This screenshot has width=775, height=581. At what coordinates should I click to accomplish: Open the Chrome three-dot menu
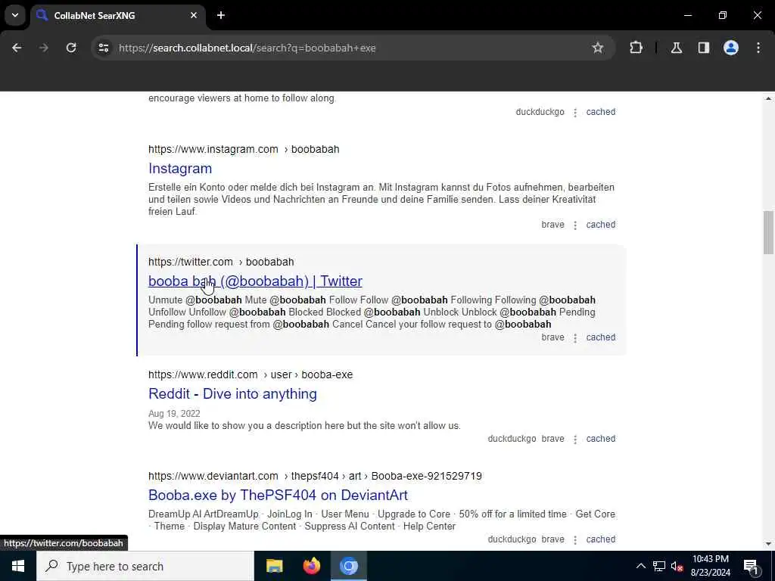758,48
